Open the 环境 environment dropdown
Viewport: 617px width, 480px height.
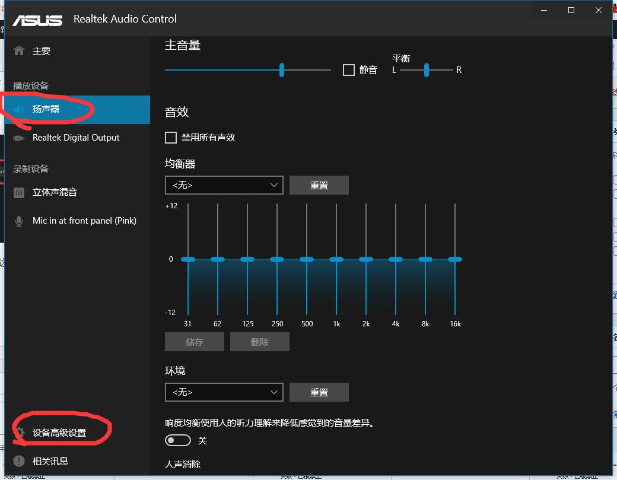(224, 392)
